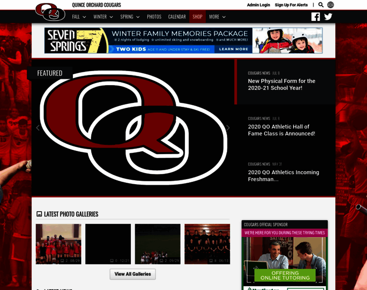Expand the More menu dropdown
The image size is (367, 290).
click(217, 17)
